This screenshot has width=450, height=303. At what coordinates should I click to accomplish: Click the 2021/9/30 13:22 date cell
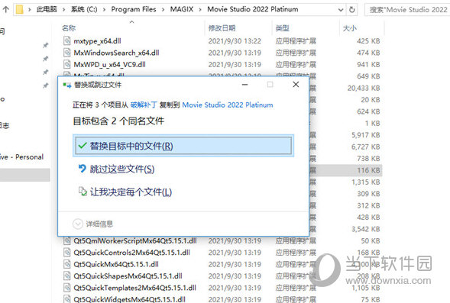[x=235, y=41]
